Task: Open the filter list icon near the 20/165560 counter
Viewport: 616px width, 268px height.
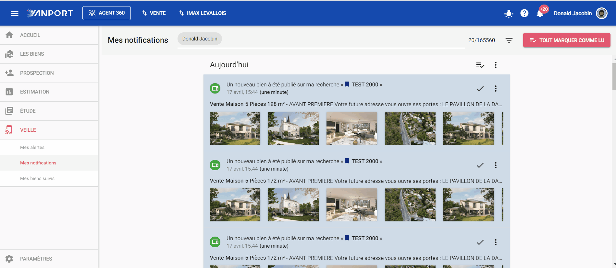Action: [509, 40]
